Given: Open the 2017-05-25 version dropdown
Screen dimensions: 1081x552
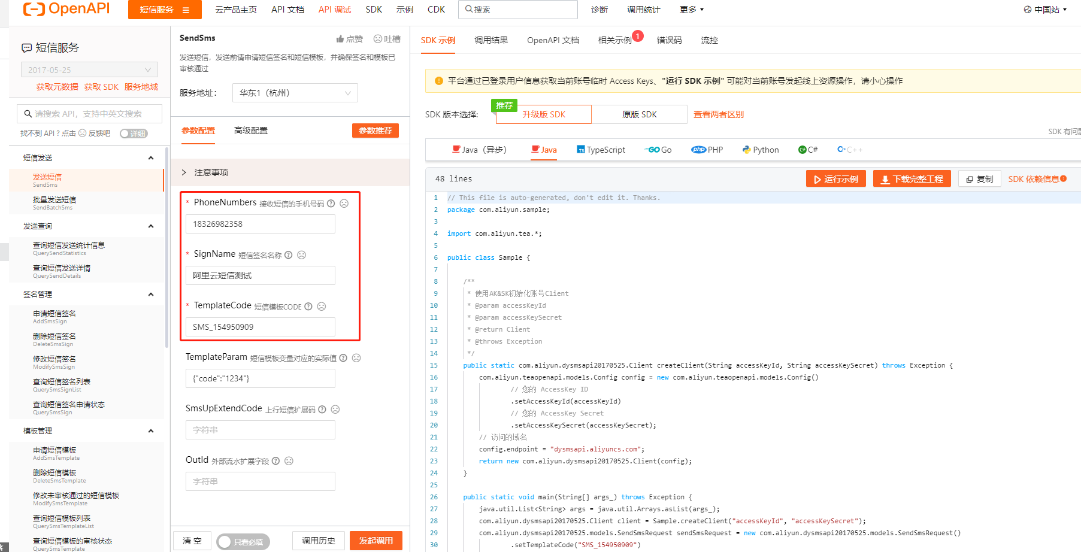Looking at the screenshot, I should (89, 69).
